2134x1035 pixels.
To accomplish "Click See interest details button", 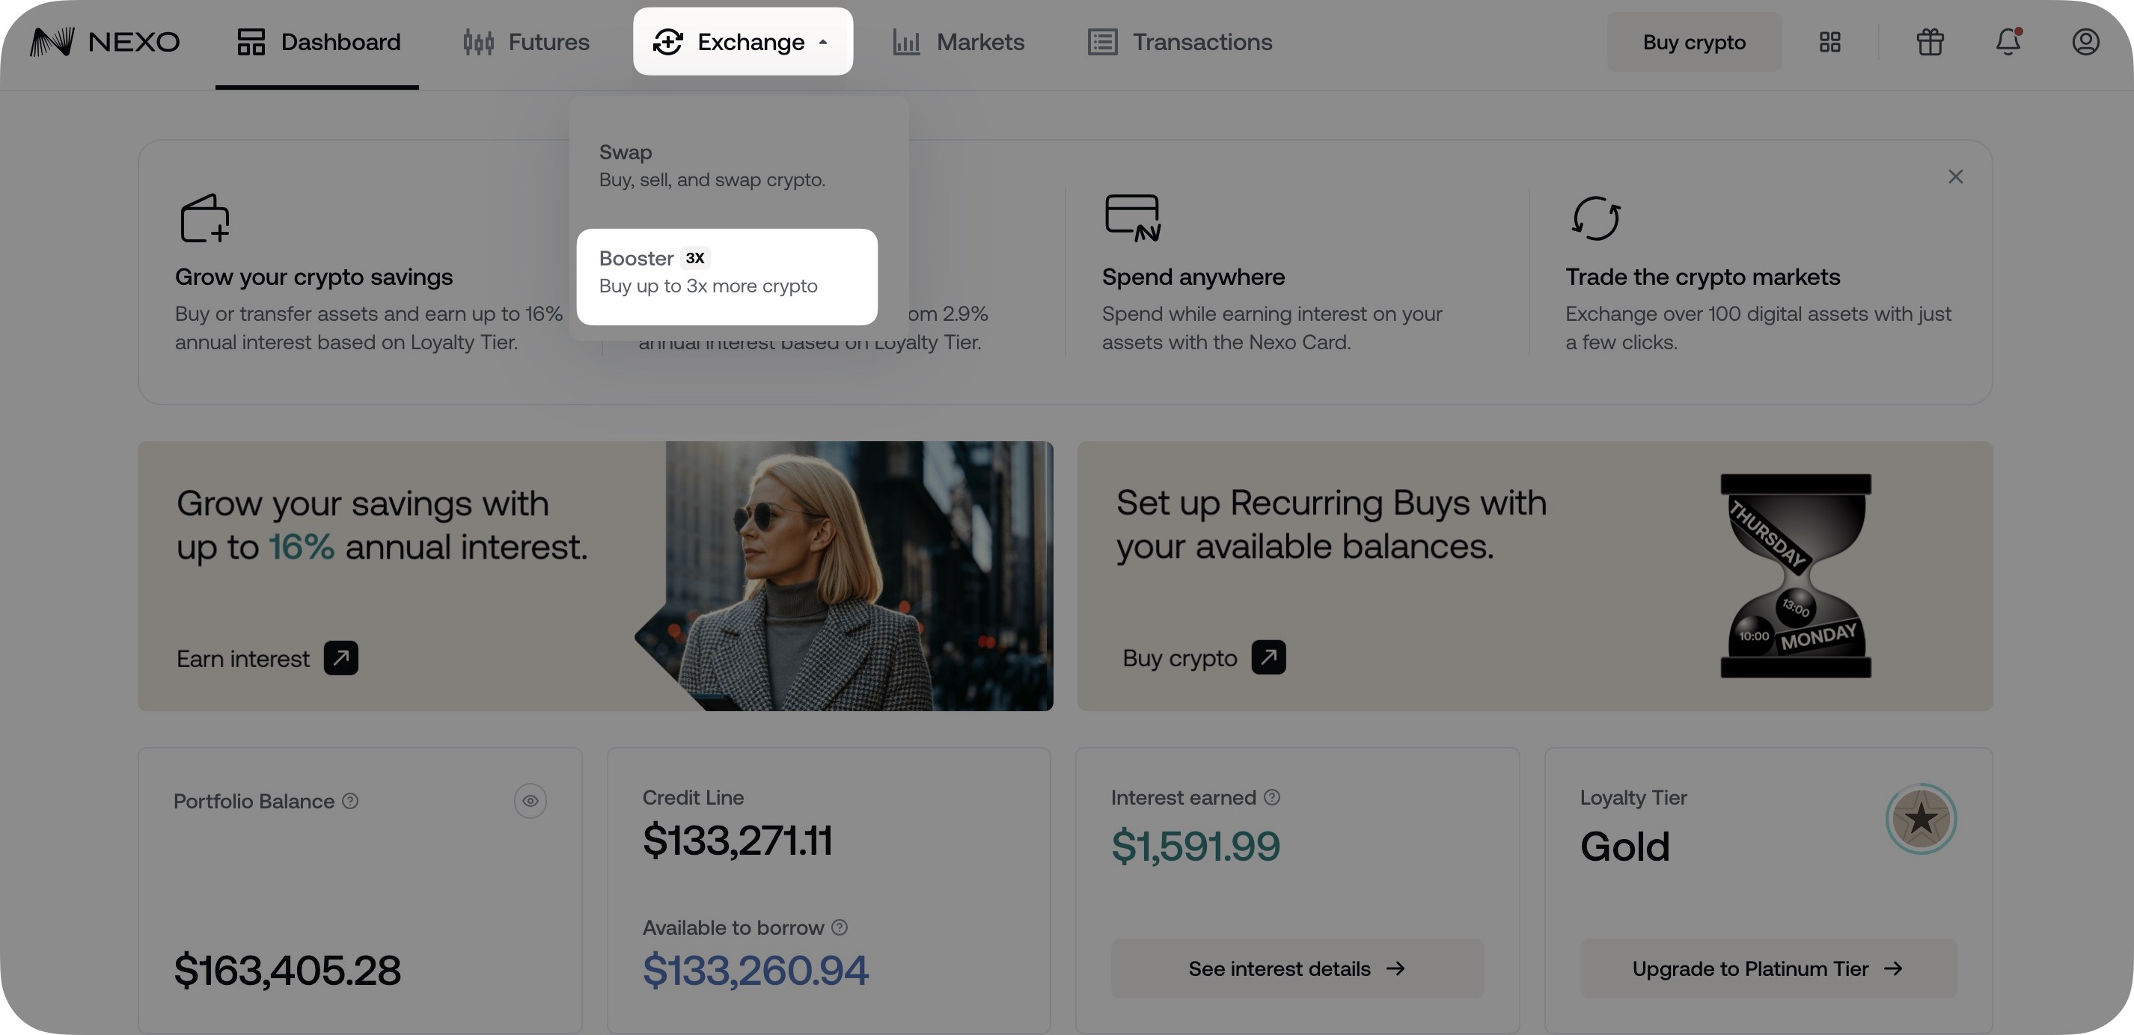I will pyautogui.click(x=1297, y=968).
